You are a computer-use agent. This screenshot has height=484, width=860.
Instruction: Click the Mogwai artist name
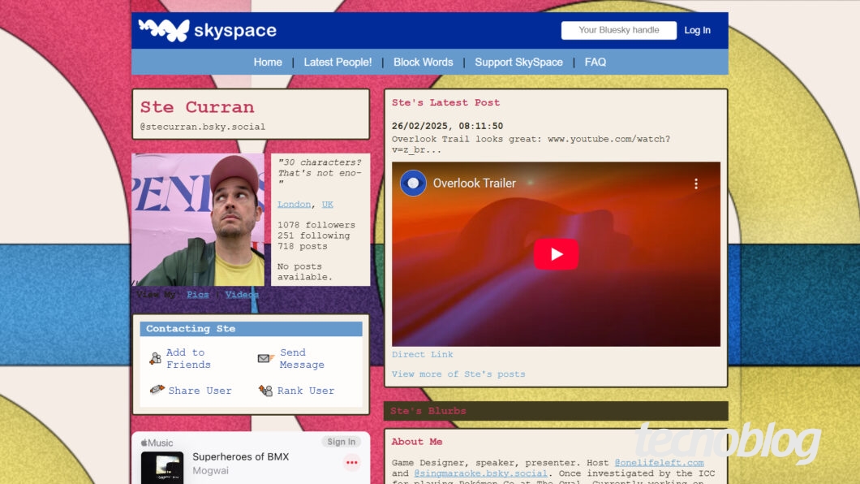210,471
